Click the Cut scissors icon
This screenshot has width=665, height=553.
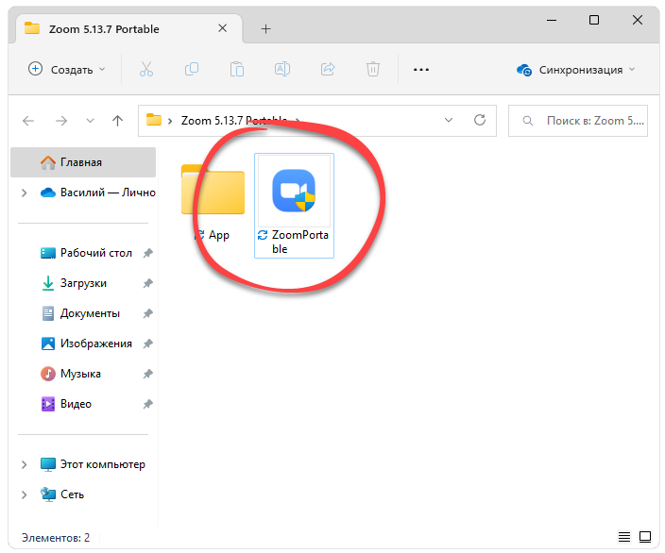146,69
